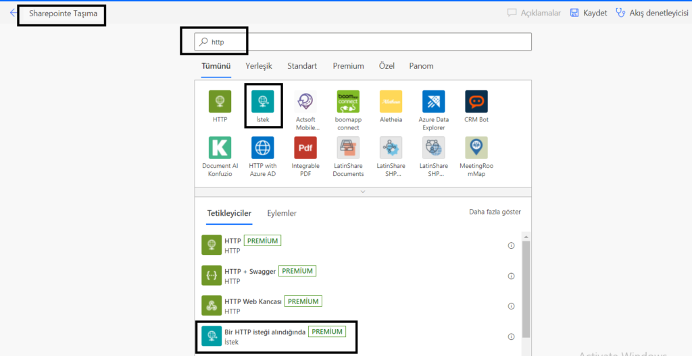This screenshot has height=356, width=692.
Task: Click the magnifier search icon
Action: (x=203, y=42)
